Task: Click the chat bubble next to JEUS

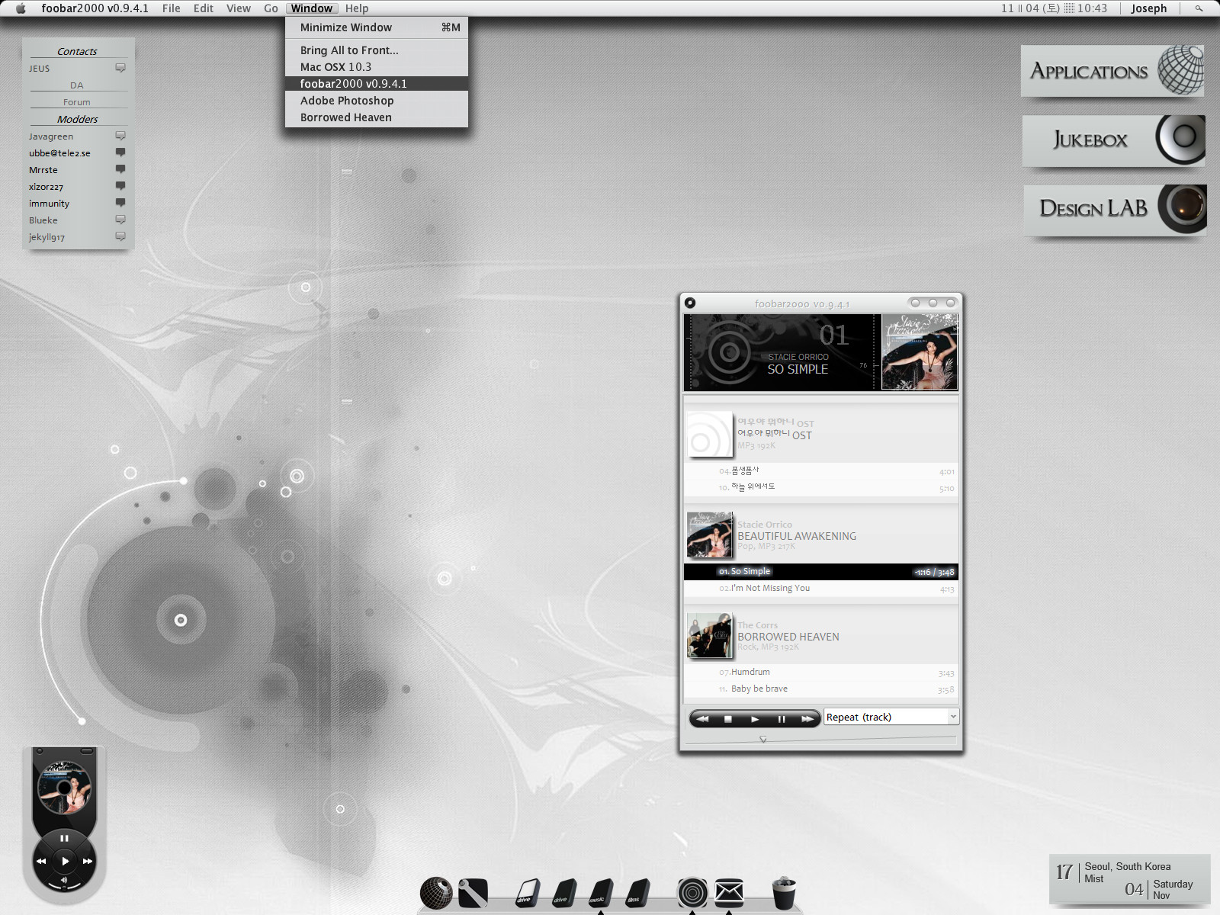Action: [120, 68]
